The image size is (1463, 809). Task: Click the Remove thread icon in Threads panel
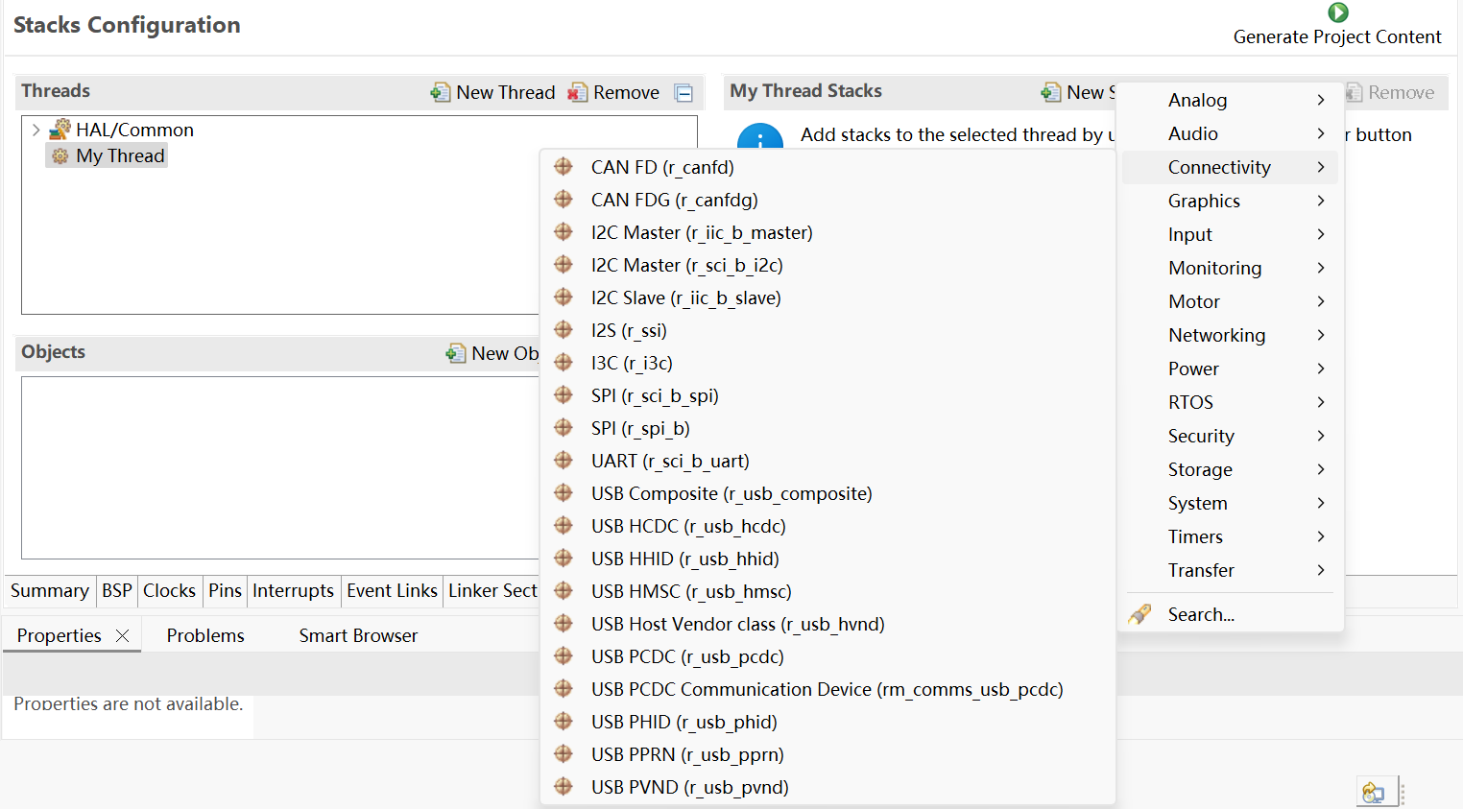(577, 92)
